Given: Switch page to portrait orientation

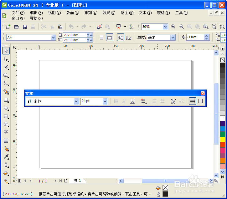Looking at the screenshot, I should tap(101, 38).
